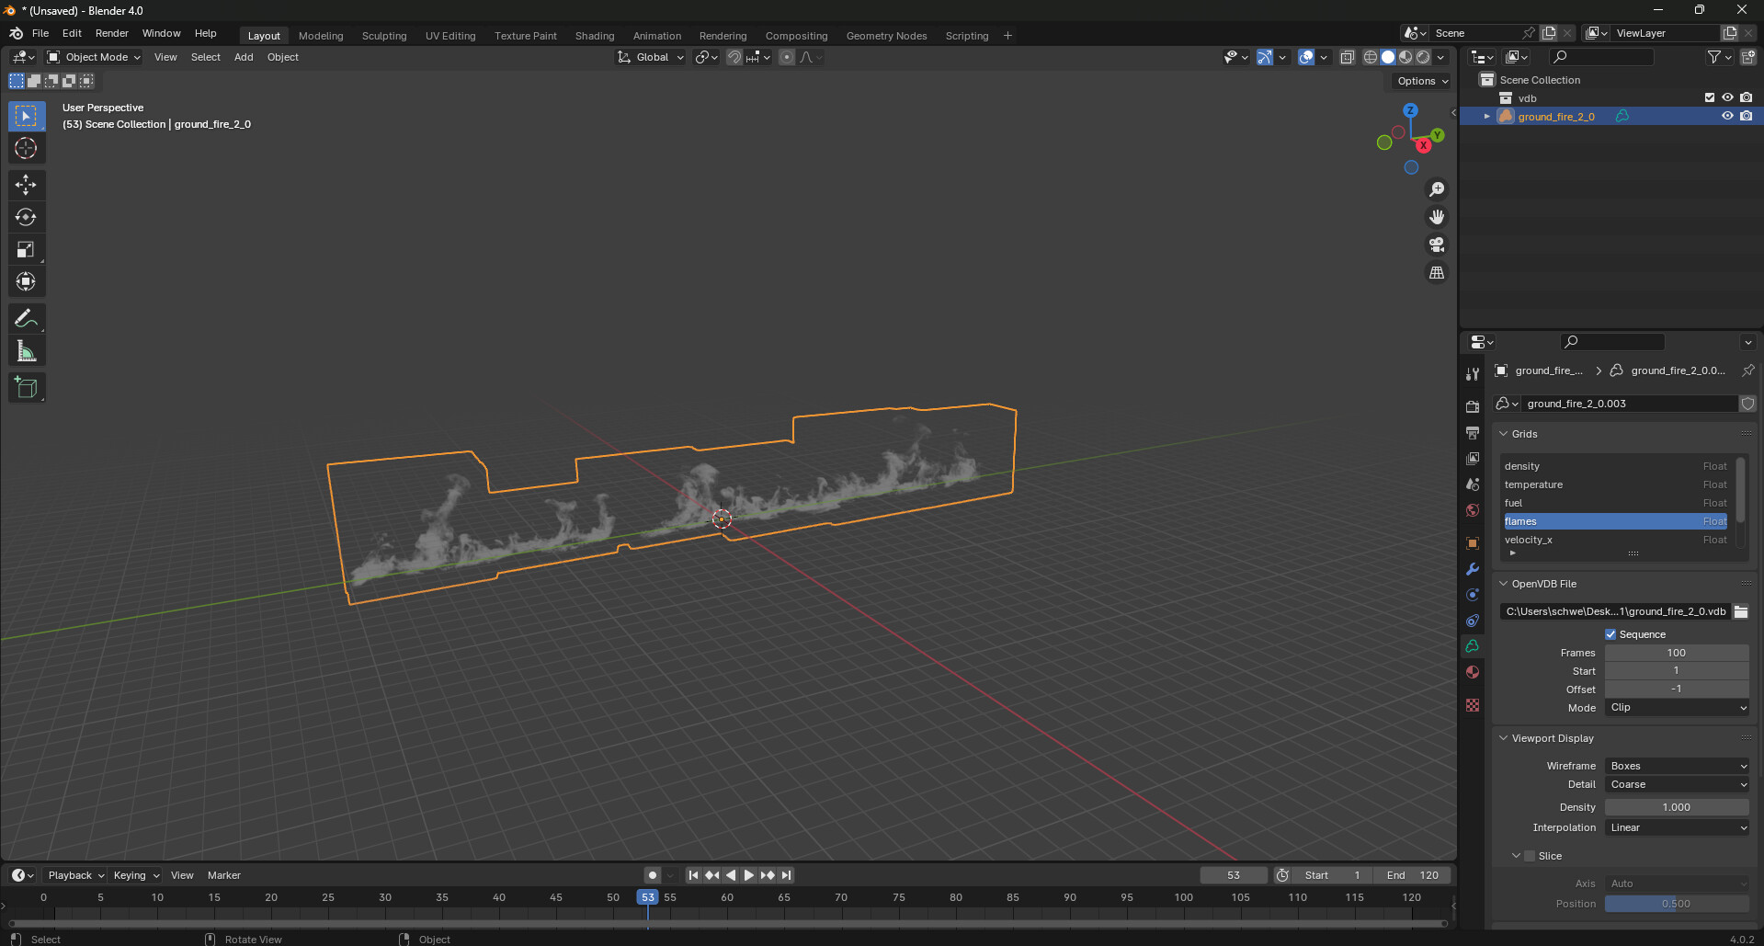Click the viewport zoom icon
The height and width of the screenshot is (946, 1764).
click(1437, 189)
